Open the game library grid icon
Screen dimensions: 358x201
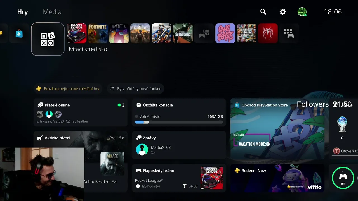point(289,33)
